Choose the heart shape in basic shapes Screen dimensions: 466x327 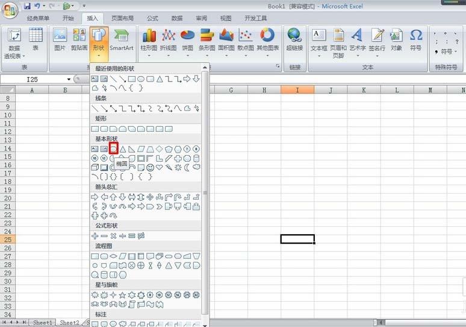160,168
